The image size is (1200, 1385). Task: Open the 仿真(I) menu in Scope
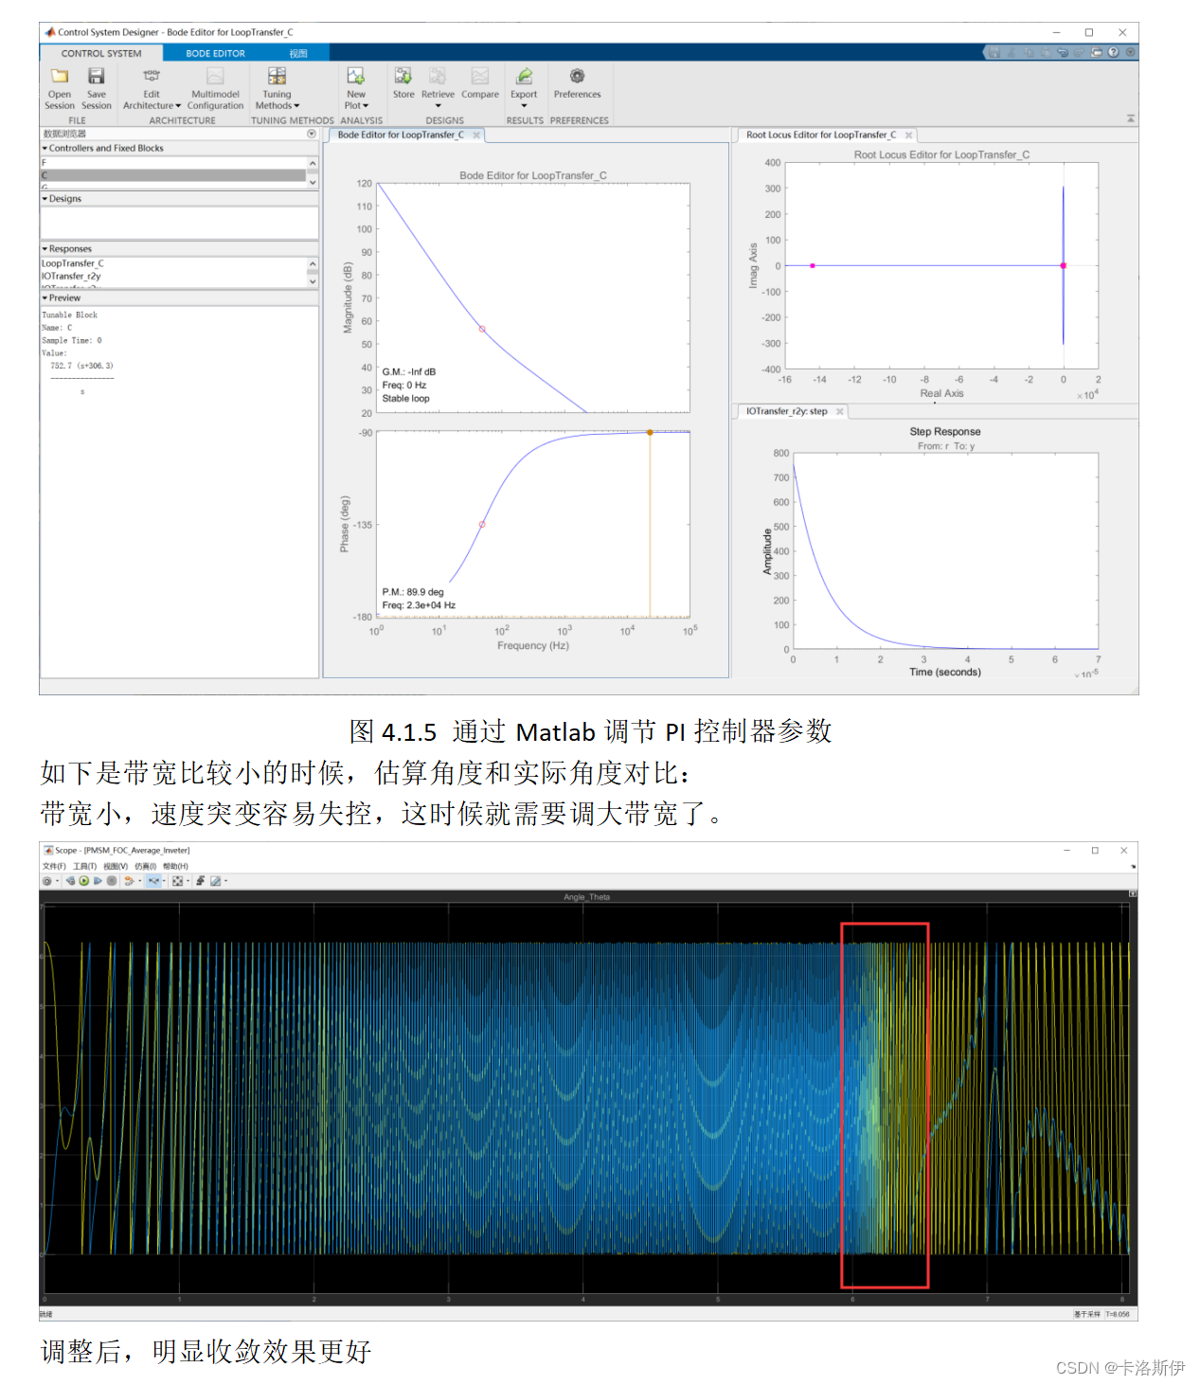click(145, 866)
